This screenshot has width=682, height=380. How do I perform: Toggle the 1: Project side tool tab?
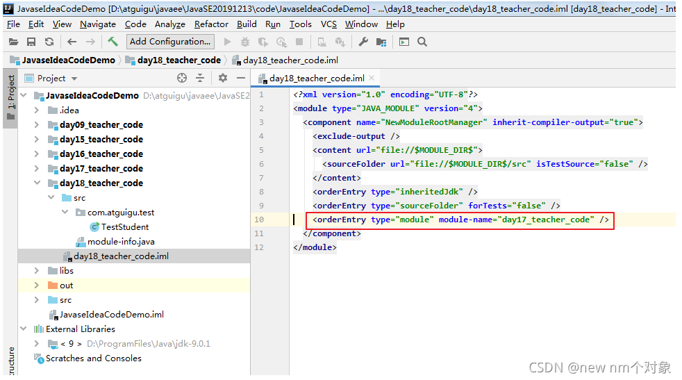[x=10, y=98]
